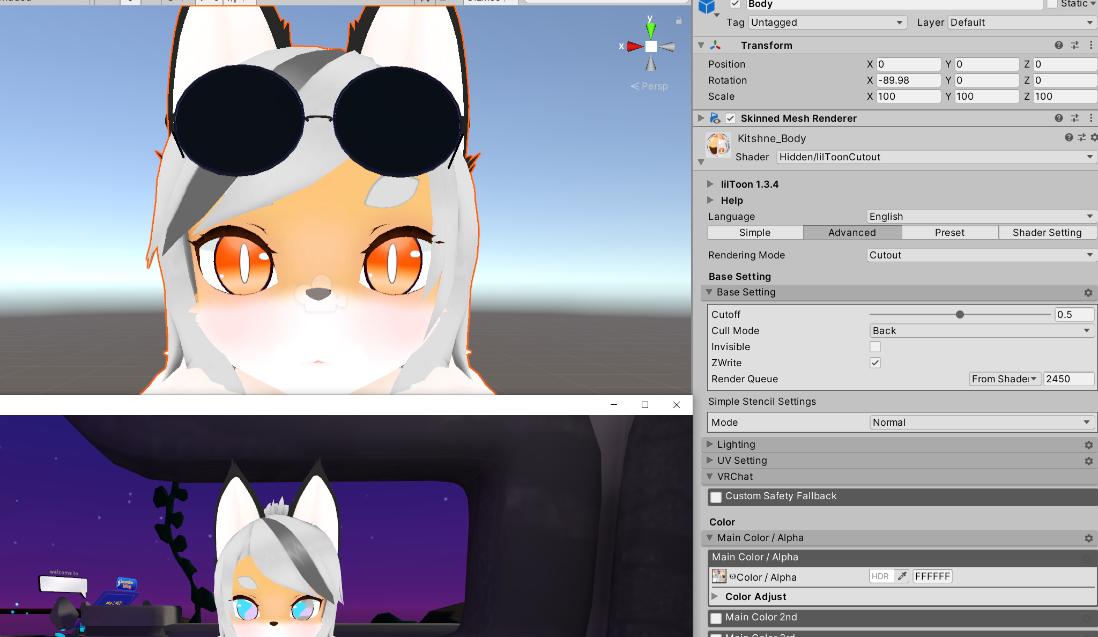1098x637 pixels.
Task: Click the UV Setting gear icon
Action: (x=1089, y=461)
